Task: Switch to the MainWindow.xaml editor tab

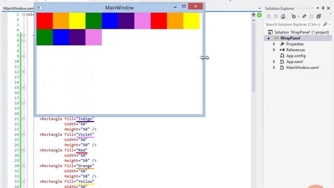Action: [18, 8]
